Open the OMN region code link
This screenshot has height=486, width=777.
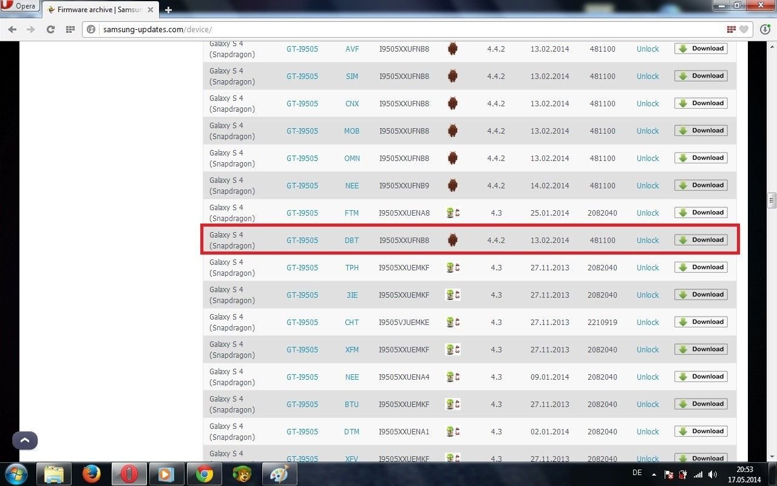coord(352,159)
